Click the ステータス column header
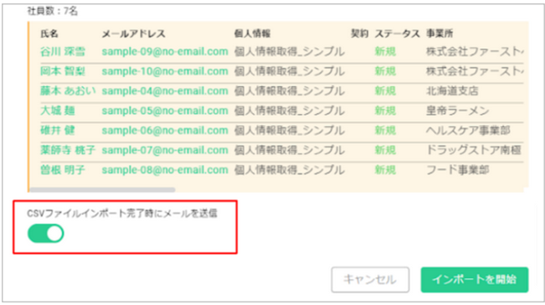Viewport: 545px width, 305px height. click(397, 34)
